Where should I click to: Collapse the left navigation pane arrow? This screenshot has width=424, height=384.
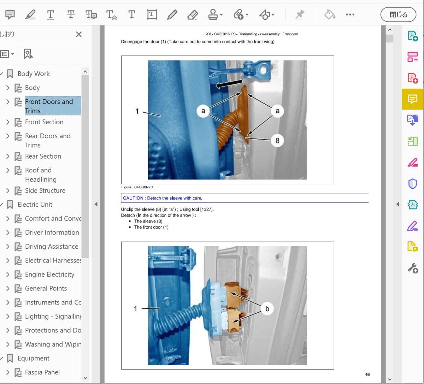coord(96,204)
